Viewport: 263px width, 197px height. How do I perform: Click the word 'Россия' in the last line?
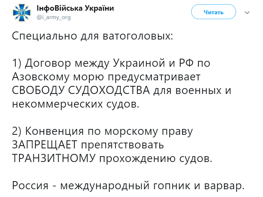30,186
